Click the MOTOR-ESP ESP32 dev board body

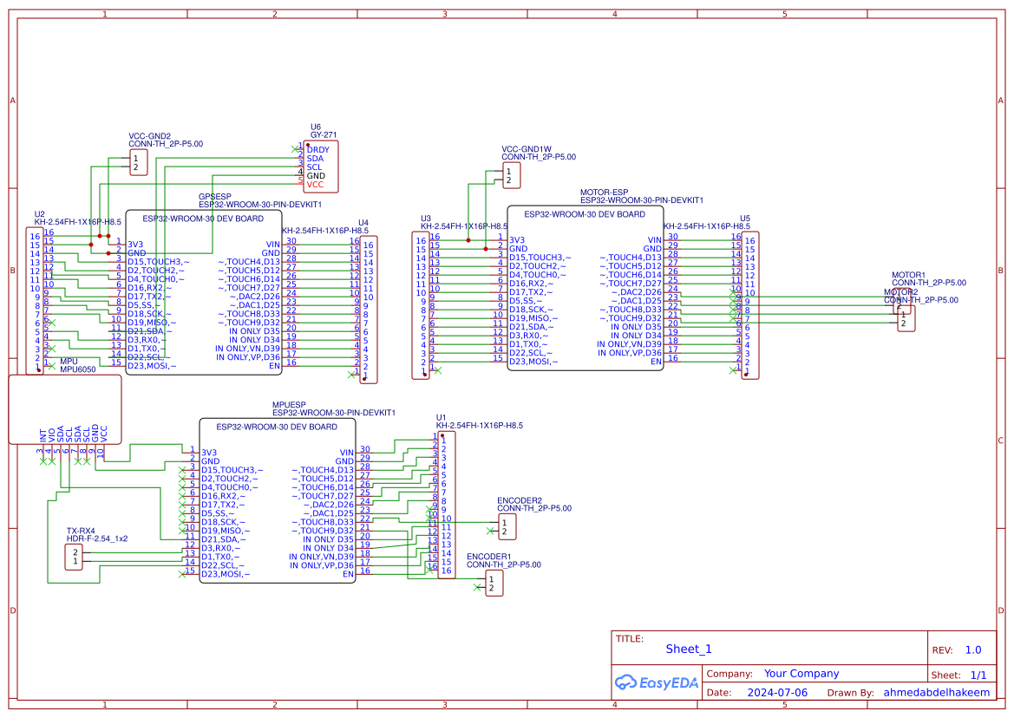(x=586, y=288)
